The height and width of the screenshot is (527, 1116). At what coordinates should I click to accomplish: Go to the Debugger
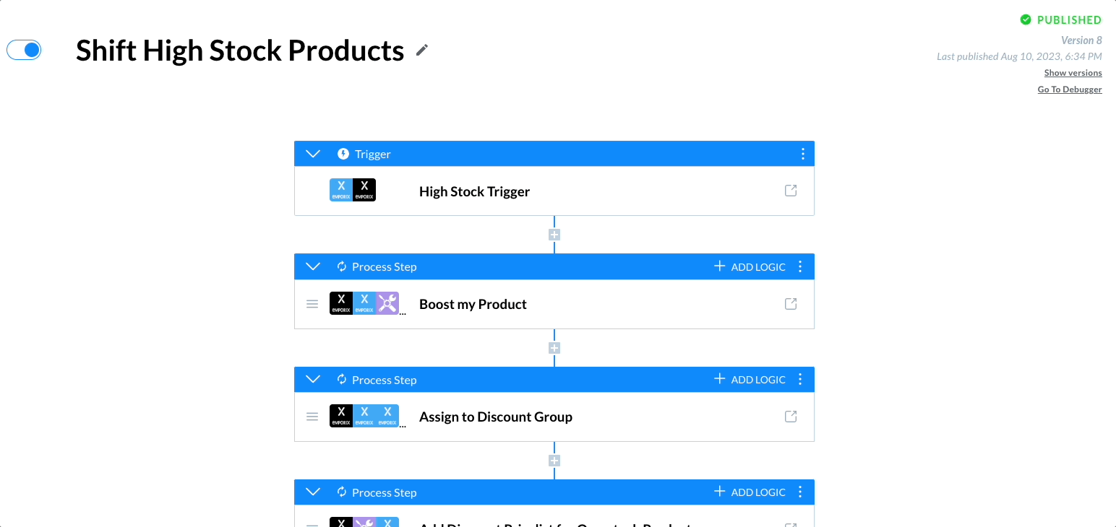(1070, 90)
